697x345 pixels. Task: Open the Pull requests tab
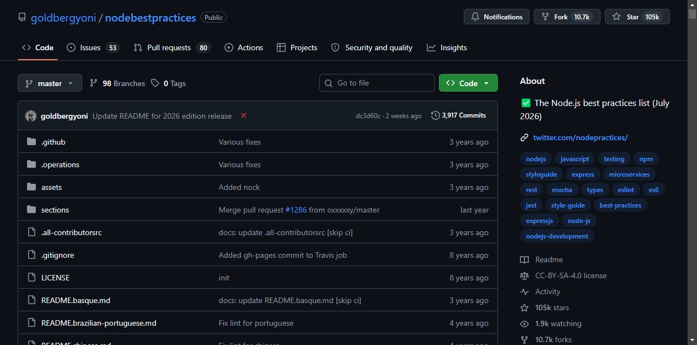pyautogui.click(x=171, y=47)
